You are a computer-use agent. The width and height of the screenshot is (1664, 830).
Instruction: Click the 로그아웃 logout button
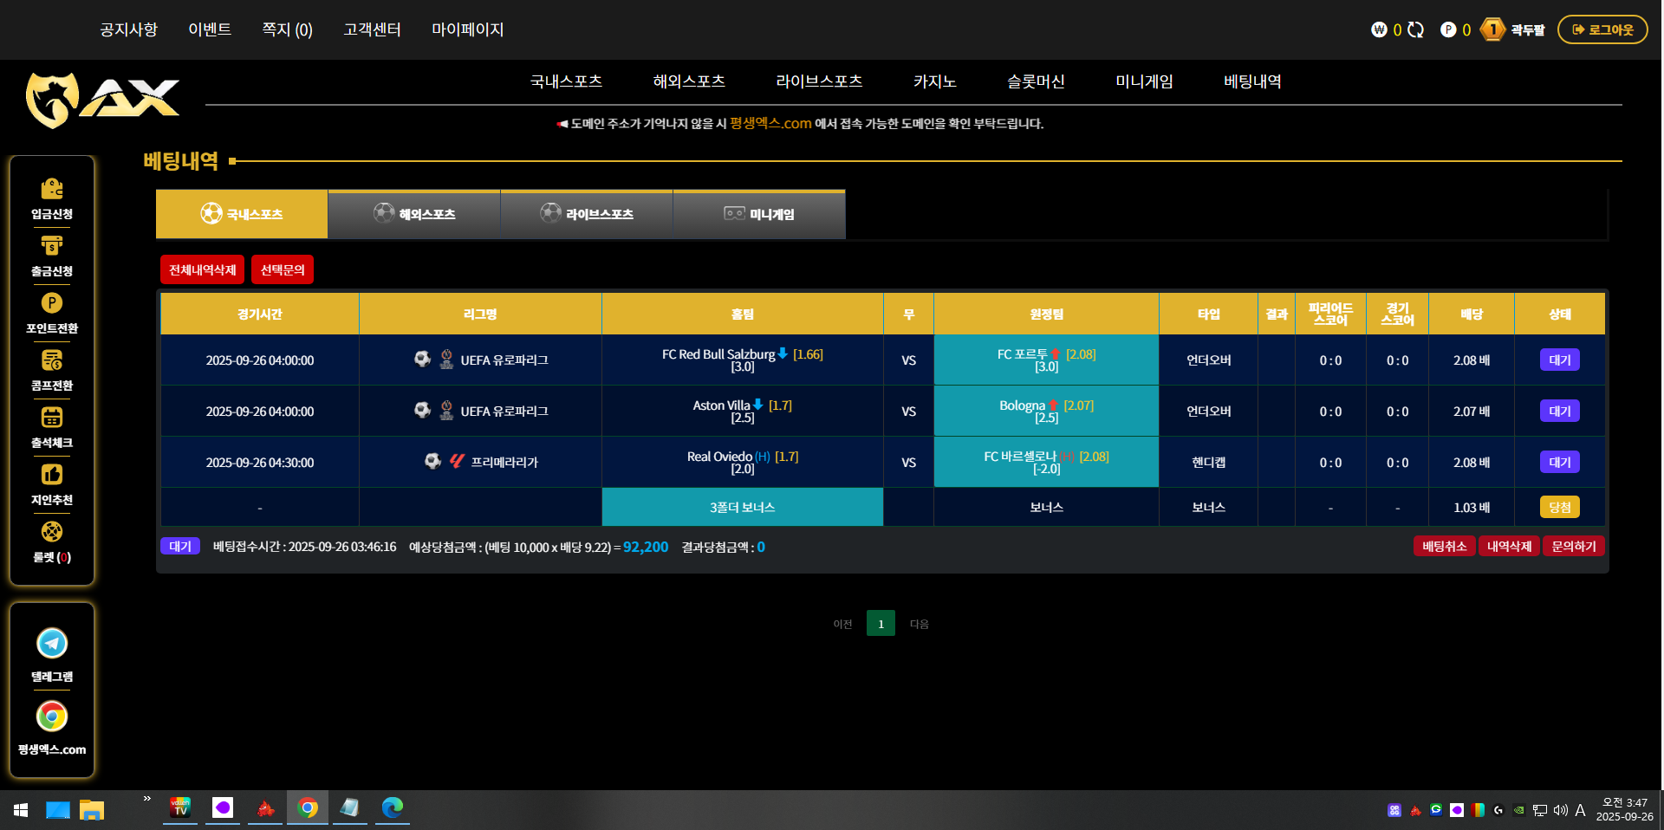tap(1602, 29)
